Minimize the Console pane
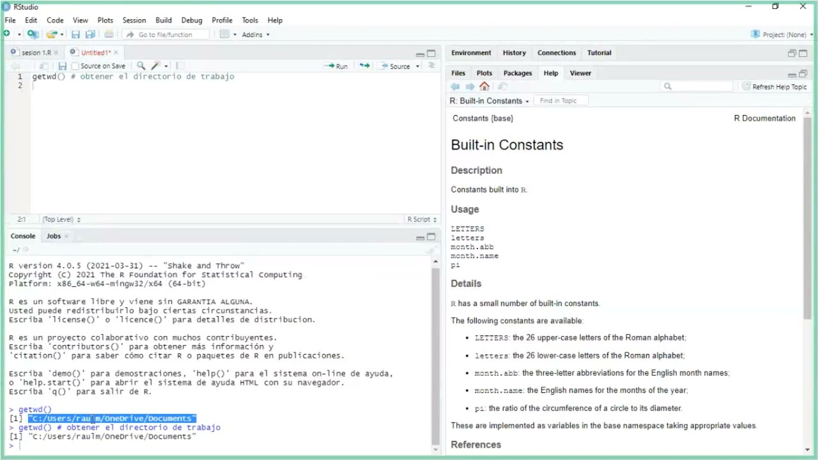 [x=420, y=238]
